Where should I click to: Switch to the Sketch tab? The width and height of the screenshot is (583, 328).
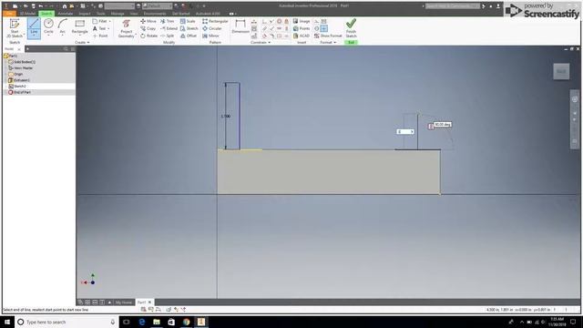click(x=46, y=14)
